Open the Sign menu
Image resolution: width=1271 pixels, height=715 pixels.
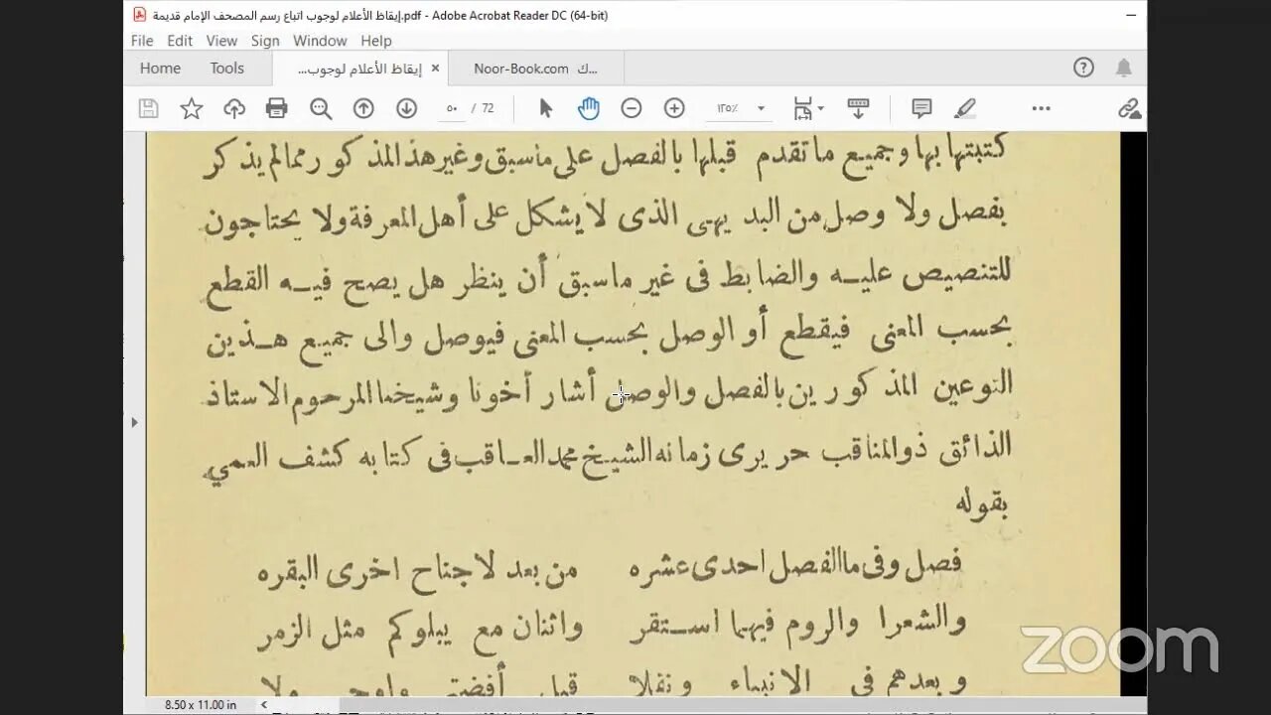265,41
